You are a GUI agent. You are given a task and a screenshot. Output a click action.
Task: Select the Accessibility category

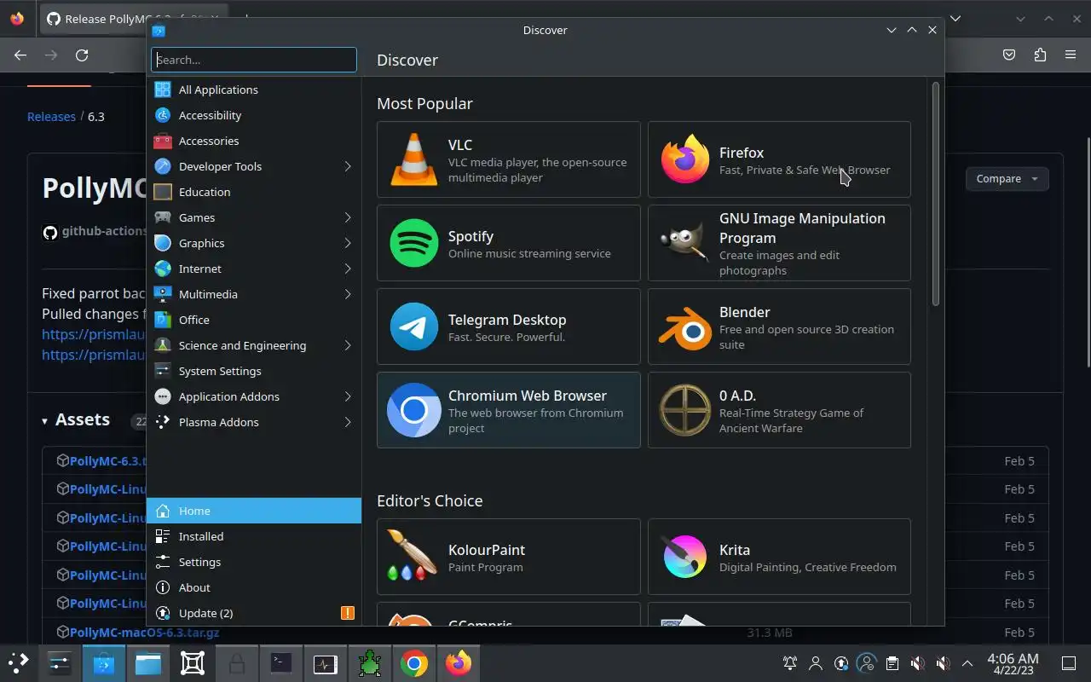pyautogui.click(x=254, y=115)
